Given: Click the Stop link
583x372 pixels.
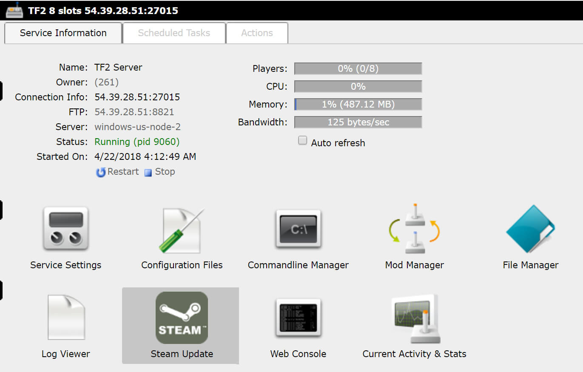Looking at the screenshot, I should (x=165, y=172).
